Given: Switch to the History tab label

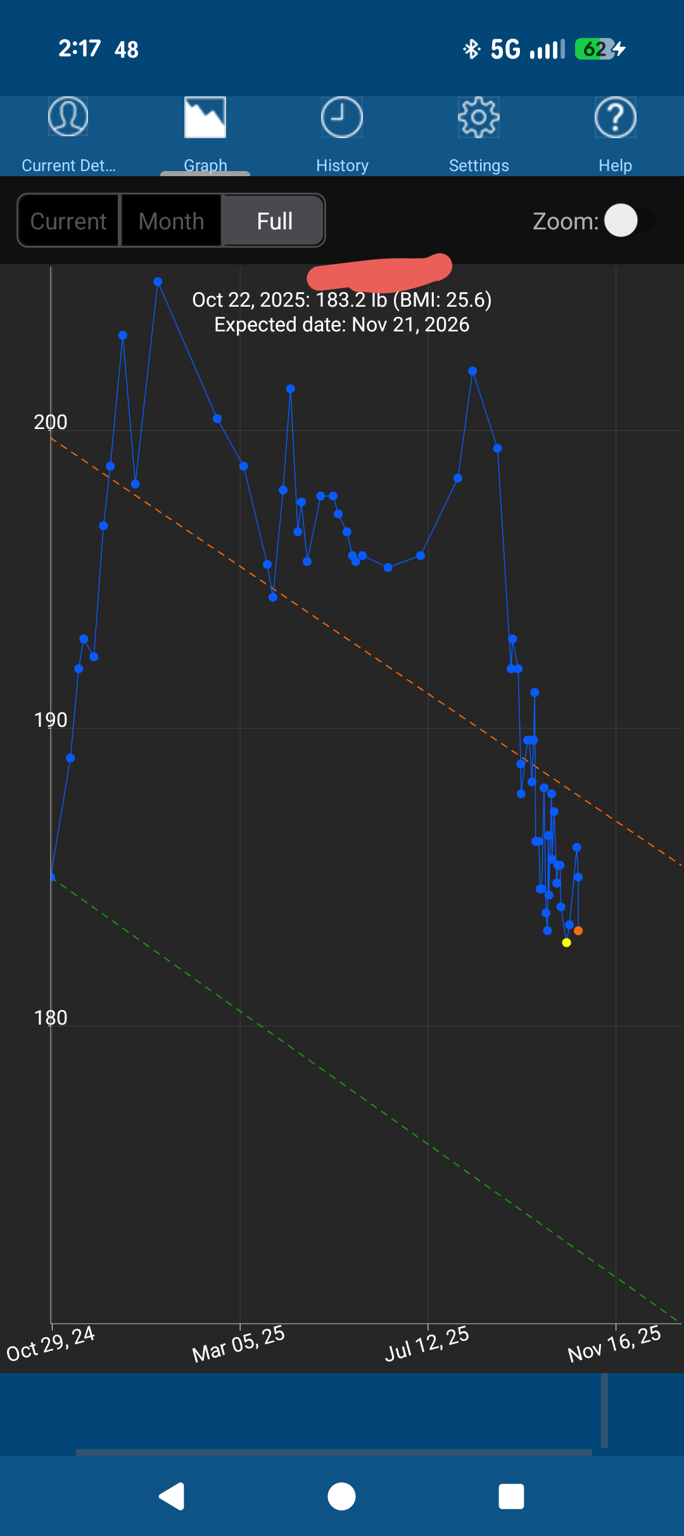Looking at the screenshot, I should pos(342,165).
